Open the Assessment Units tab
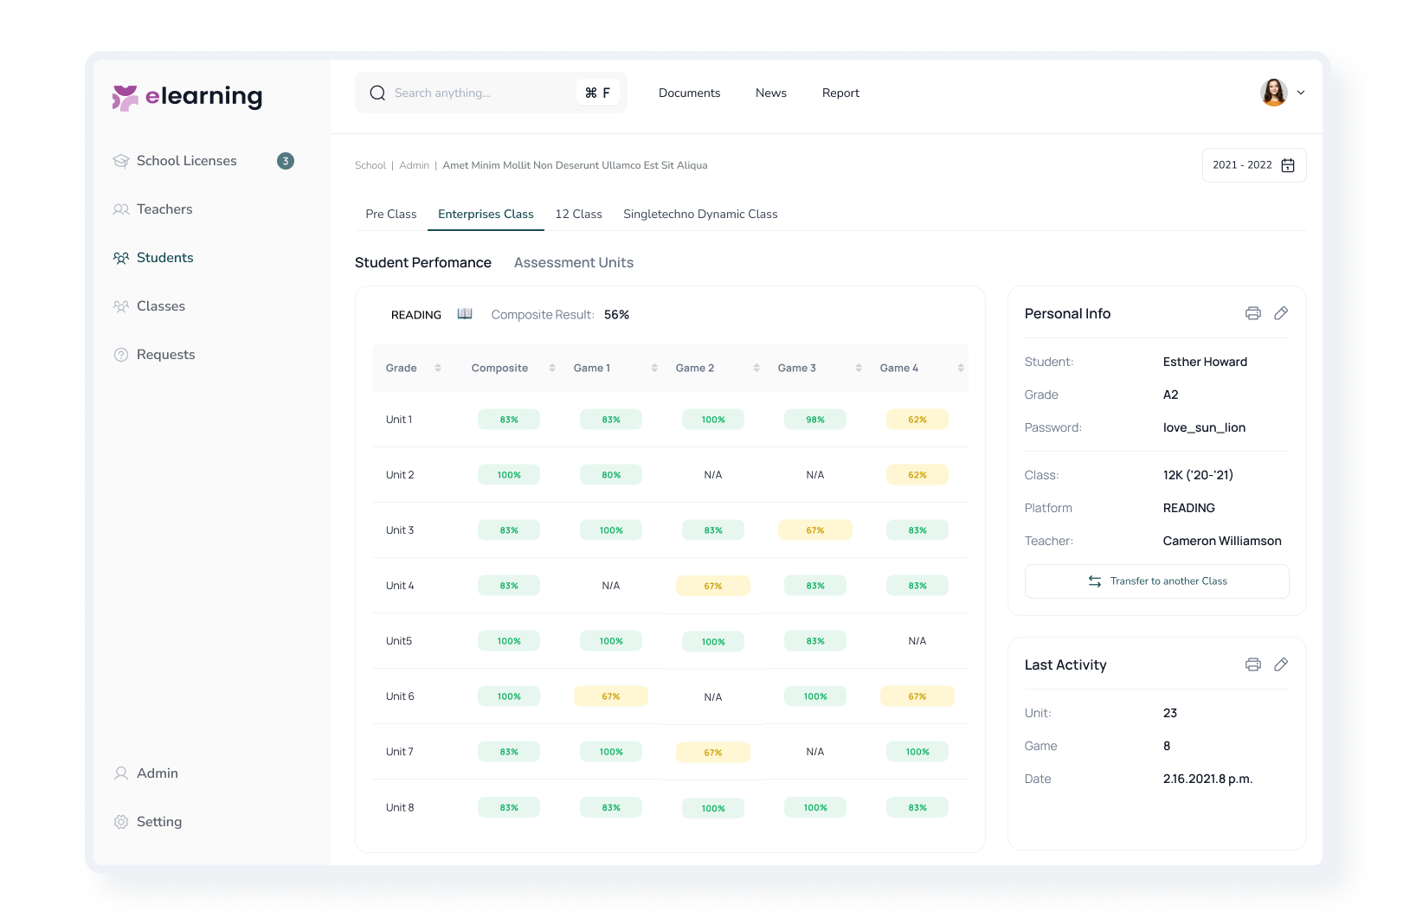This screenshot has width=1416, height=924. tap(574, 262)
